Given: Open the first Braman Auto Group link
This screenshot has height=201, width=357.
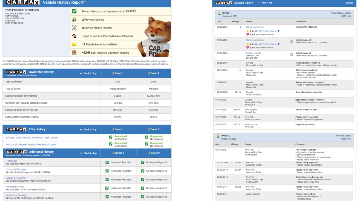Looking at the screenshot, I should tap(254, 27).
